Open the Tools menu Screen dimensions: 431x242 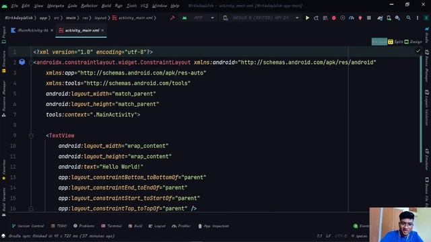(x=132, y=6)
